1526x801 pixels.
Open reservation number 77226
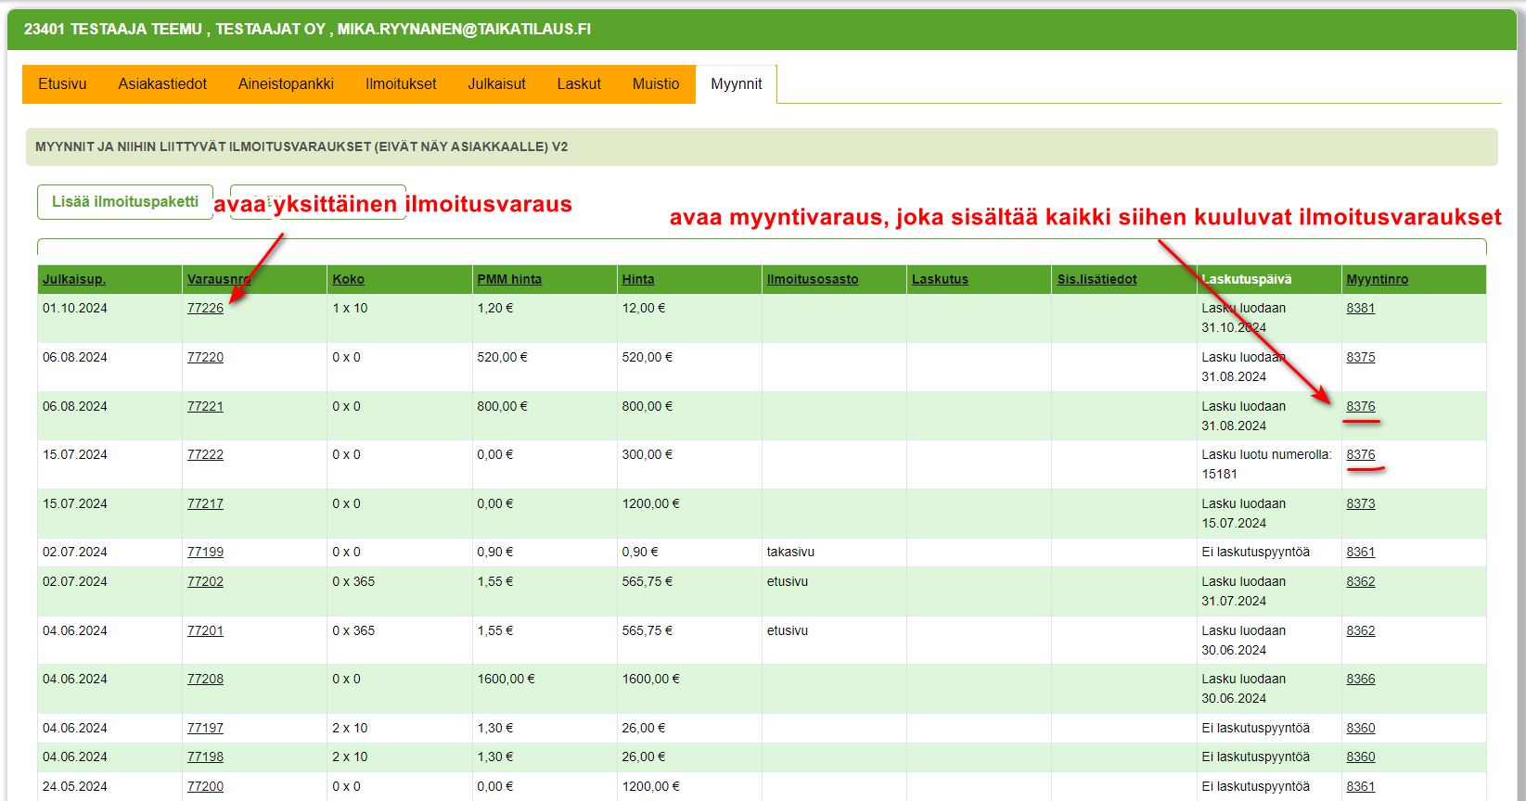pyautogui.click(x=205, y=308)
